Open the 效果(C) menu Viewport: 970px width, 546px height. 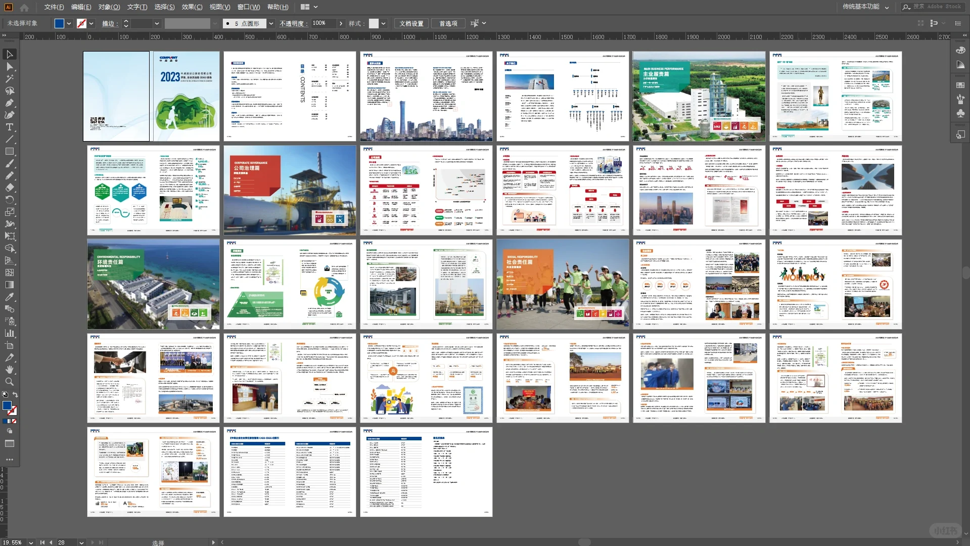(192, 7)
